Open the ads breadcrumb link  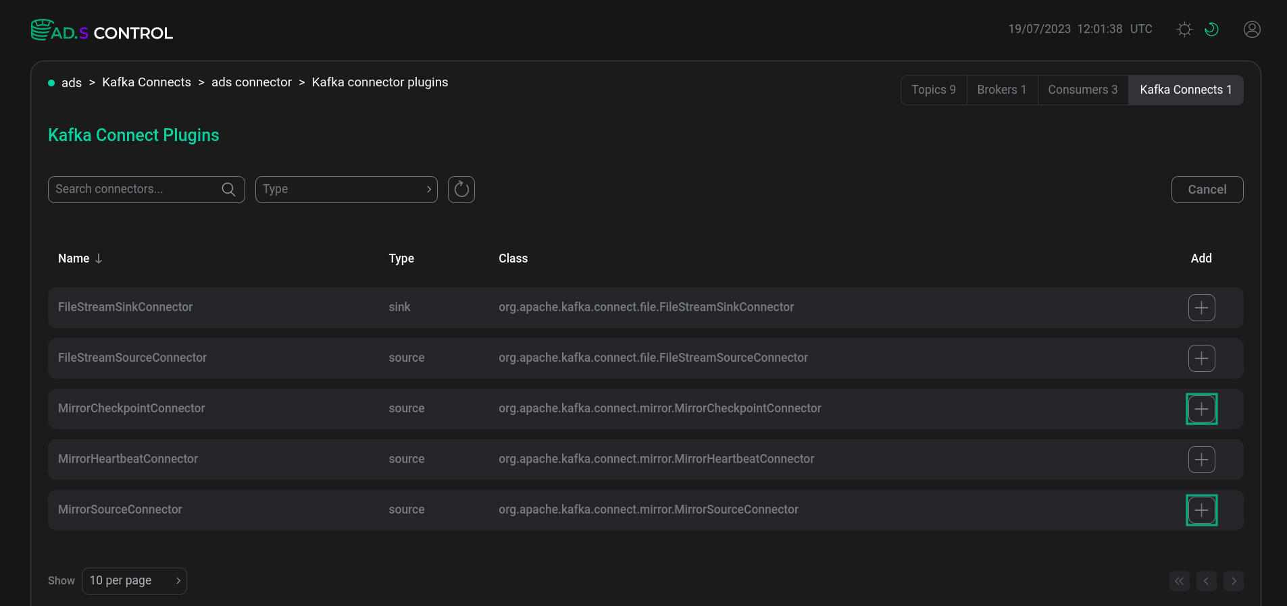[x=72, y=82]
